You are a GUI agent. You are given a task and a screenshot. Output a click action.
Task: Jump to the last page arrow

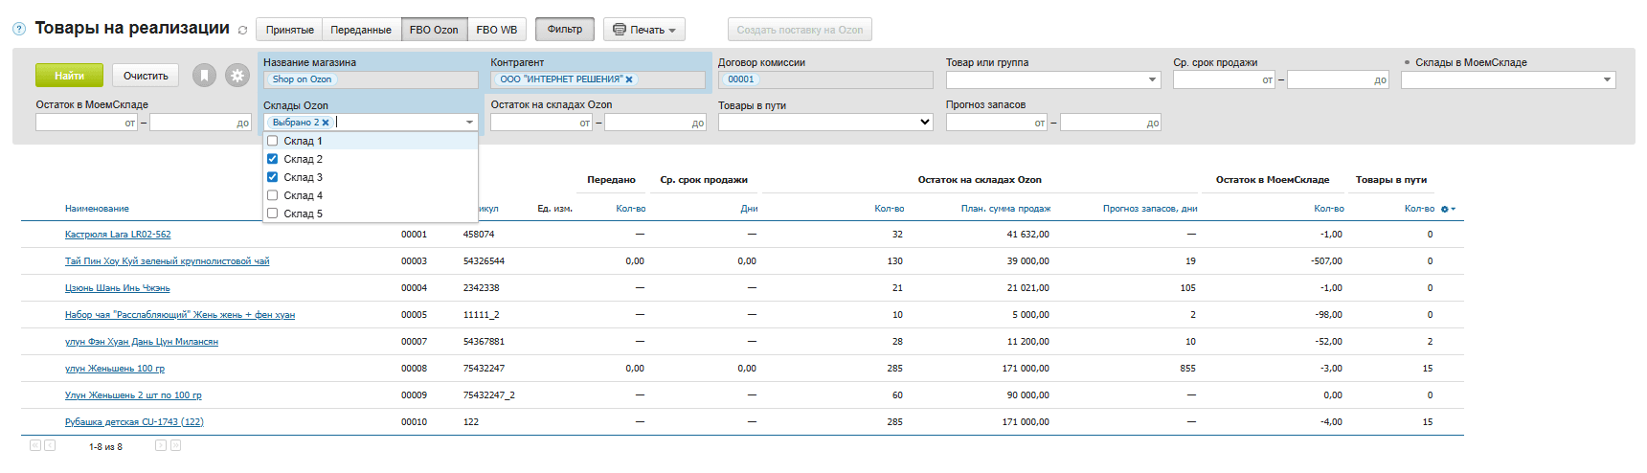175,445
